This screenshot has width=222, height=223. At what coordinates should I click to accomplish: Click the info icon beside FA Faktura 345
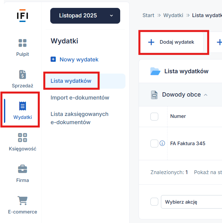click(x=162, y=144)
